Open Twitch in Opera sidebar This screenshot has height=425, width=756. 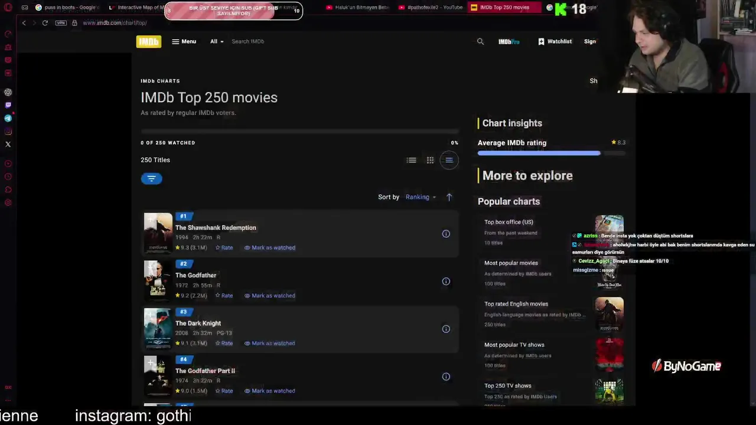coord(8,105)
